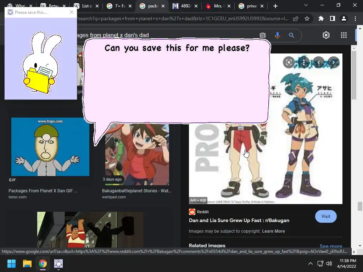This screenshot has height=272, width=363.
Task: Click the Chrome address bar URL
Action: (x=183, y=18)
